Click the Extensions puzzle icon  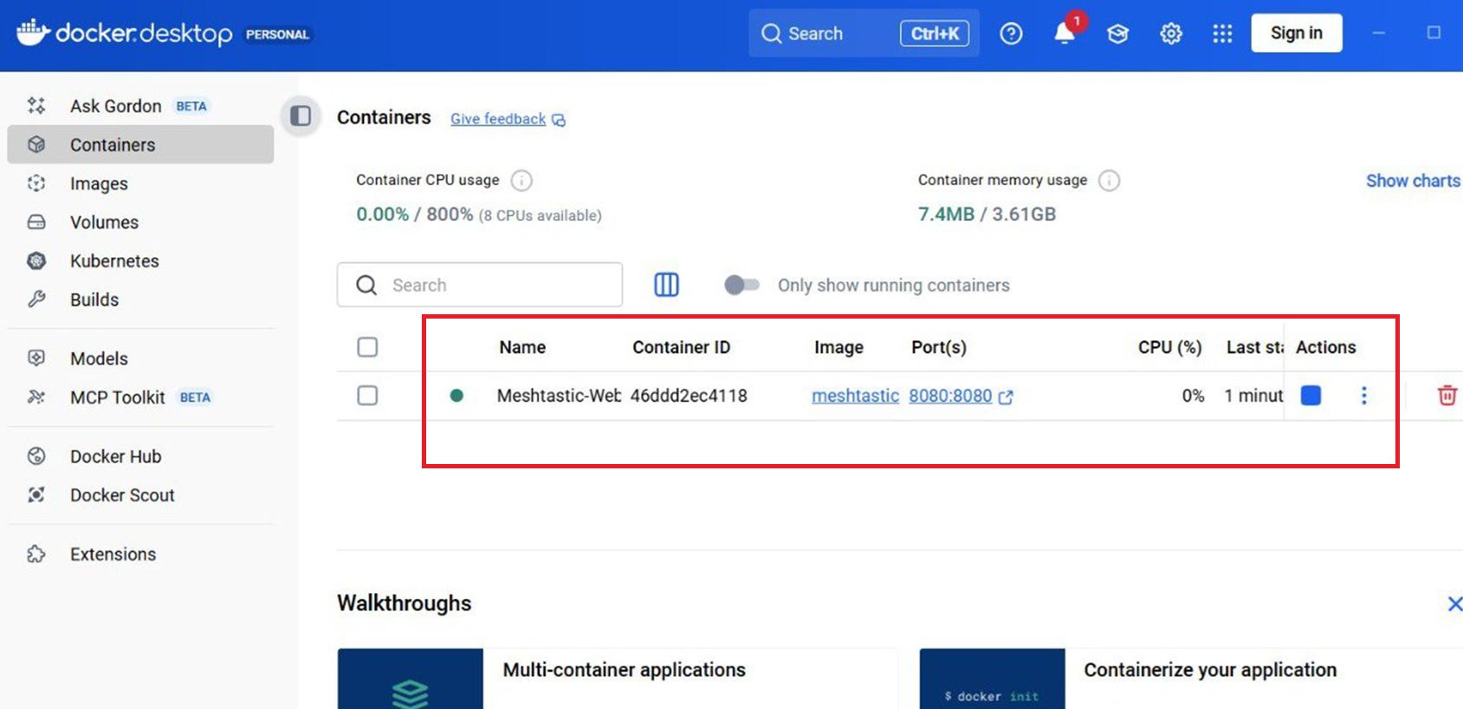36,553
